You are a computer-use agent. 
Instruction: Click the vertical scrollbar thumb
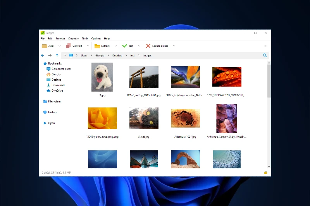[269, 81]
